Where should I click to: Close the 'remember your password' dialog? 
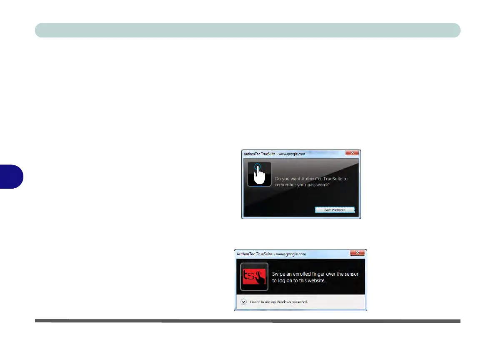click(352, 153)
